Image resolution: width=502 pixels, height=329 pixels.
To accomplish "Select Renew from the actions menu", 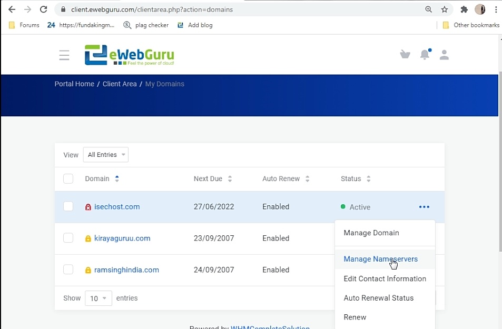I will point(385,317).
